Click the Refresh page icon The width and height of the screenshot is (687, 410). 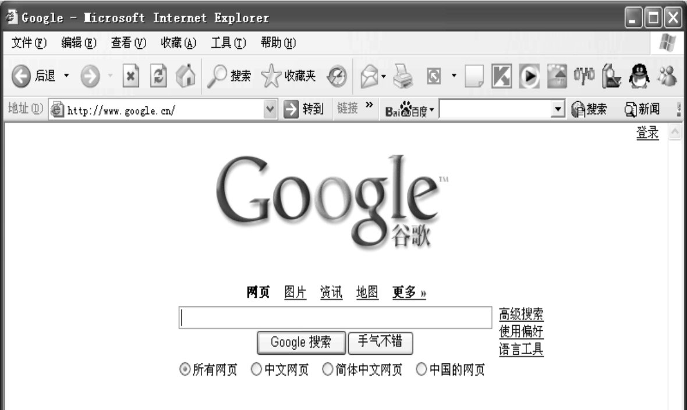tap(158, 76)
